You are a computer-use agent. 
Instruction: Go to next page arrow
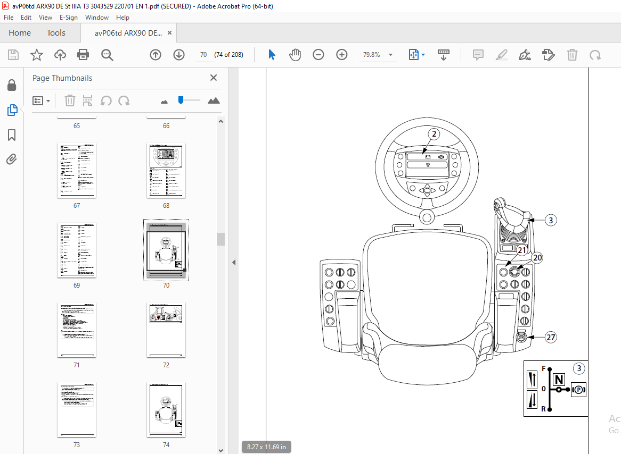pos(179,55)
